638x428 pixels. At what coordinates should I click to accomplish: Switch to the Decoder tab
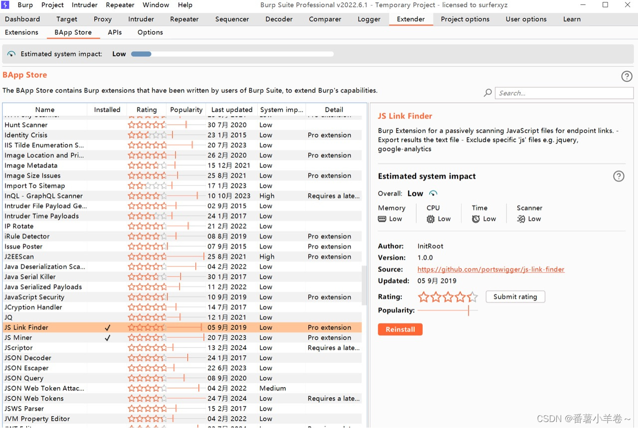tap(279, 19)
